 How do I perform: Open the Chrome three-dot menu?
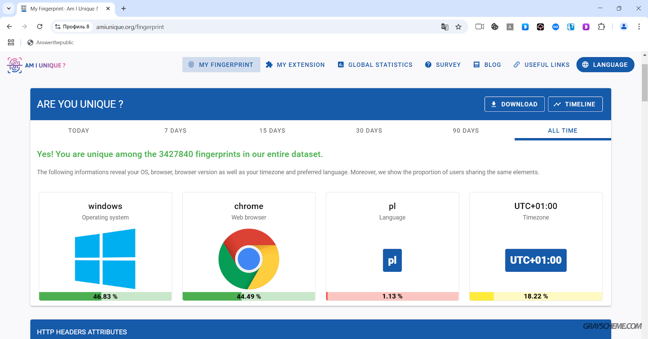(x=639, y=27)
